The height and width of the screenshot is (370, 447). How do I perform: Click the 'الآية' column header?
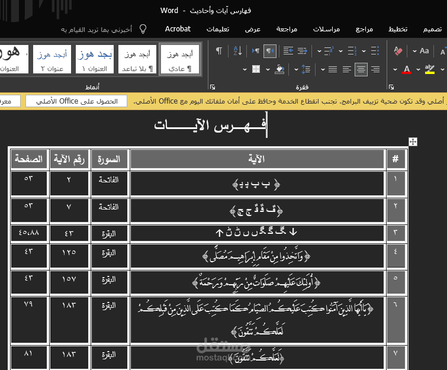tap(257, 159)
